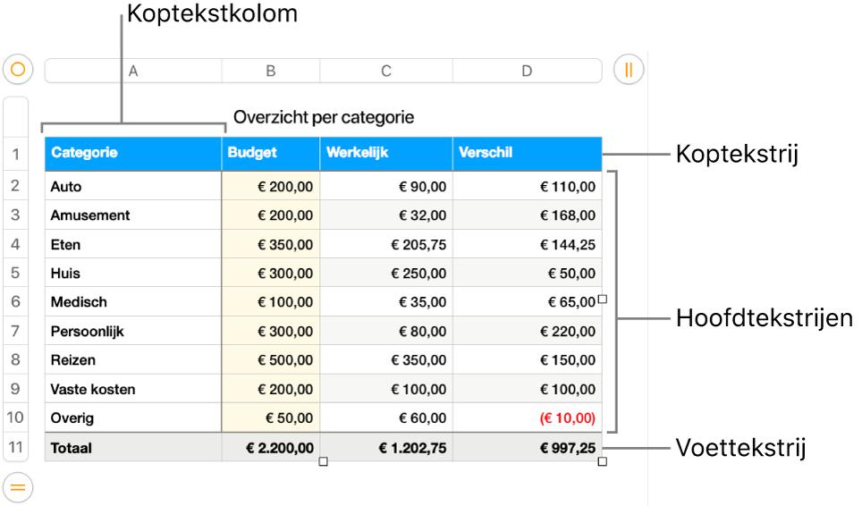Click the Categorie header cell
Image resolution: width=862 pixels, height=506 pixels.
point(133,153)
